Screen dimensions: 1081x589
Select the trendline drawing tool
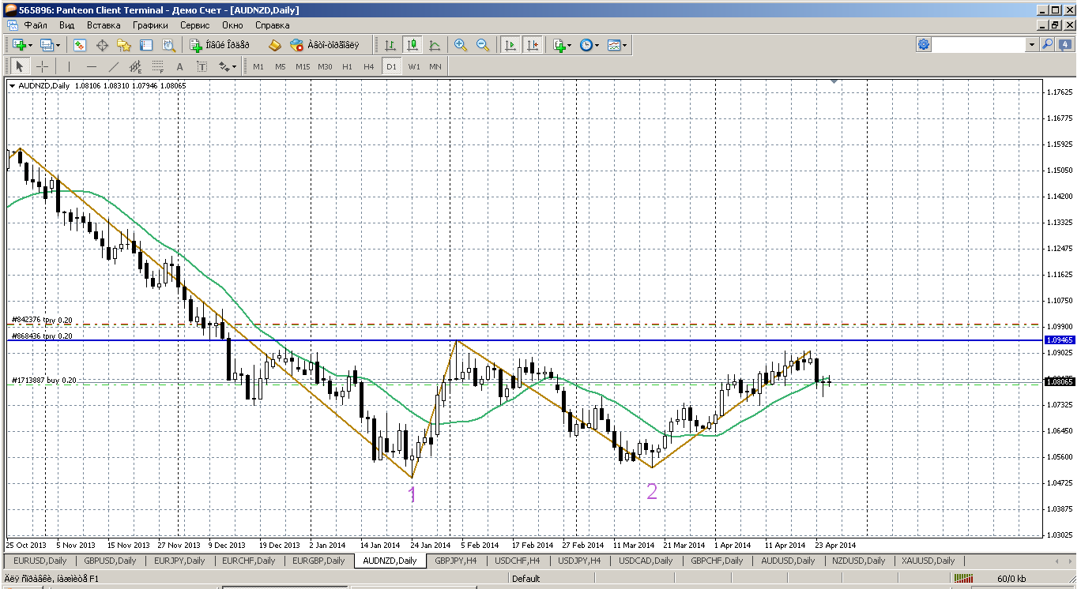click(x=114, y=67)
